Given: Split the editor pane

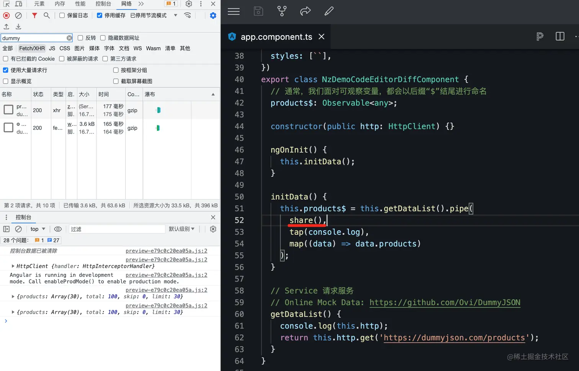Looking at the screenshot, I should (x=560, y=36).
